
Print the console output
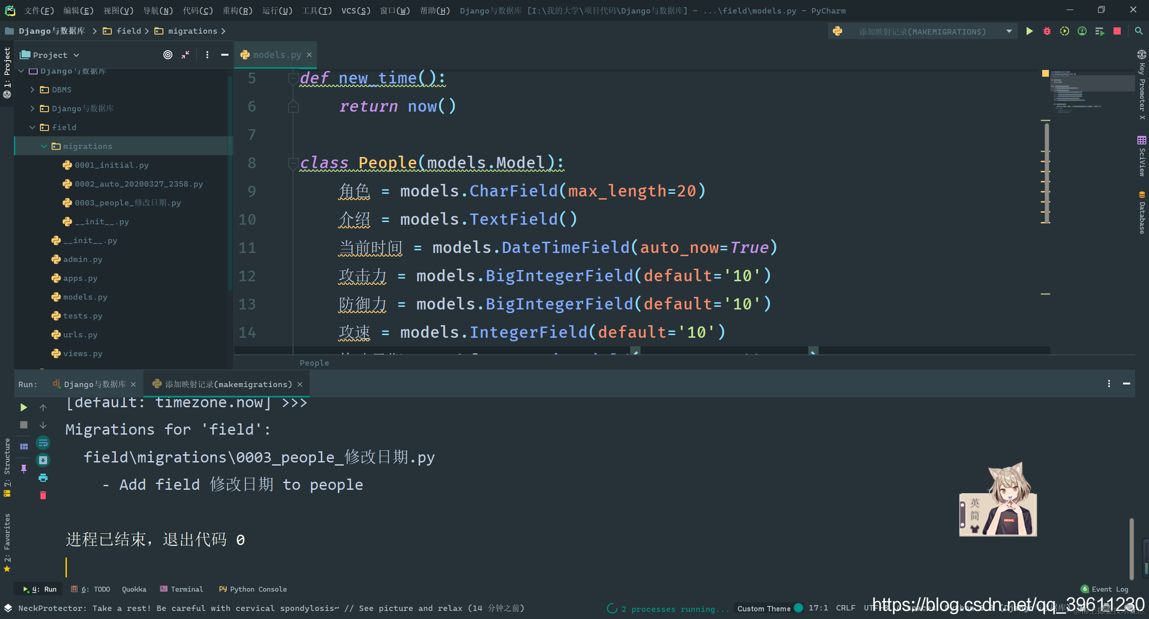click(x=43, y=478)
